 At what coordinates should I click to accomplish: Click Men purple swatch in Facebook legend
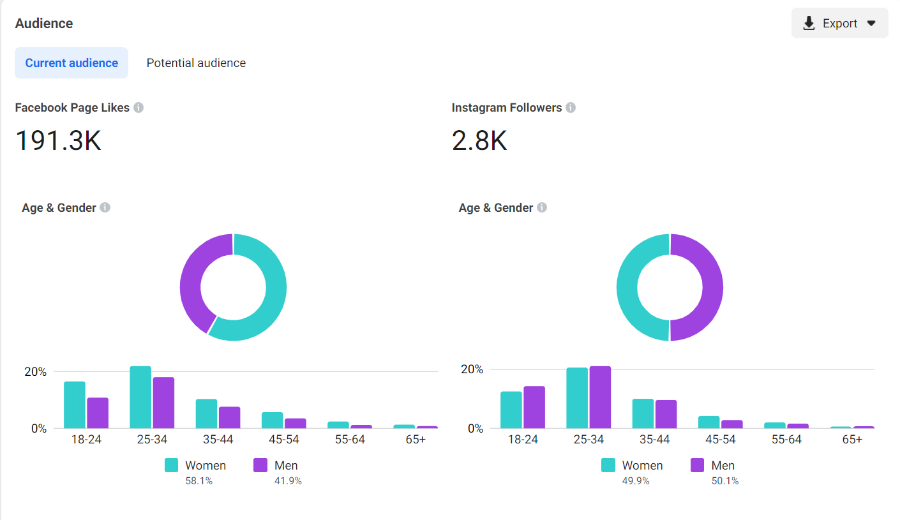click(x=260, y=465)
